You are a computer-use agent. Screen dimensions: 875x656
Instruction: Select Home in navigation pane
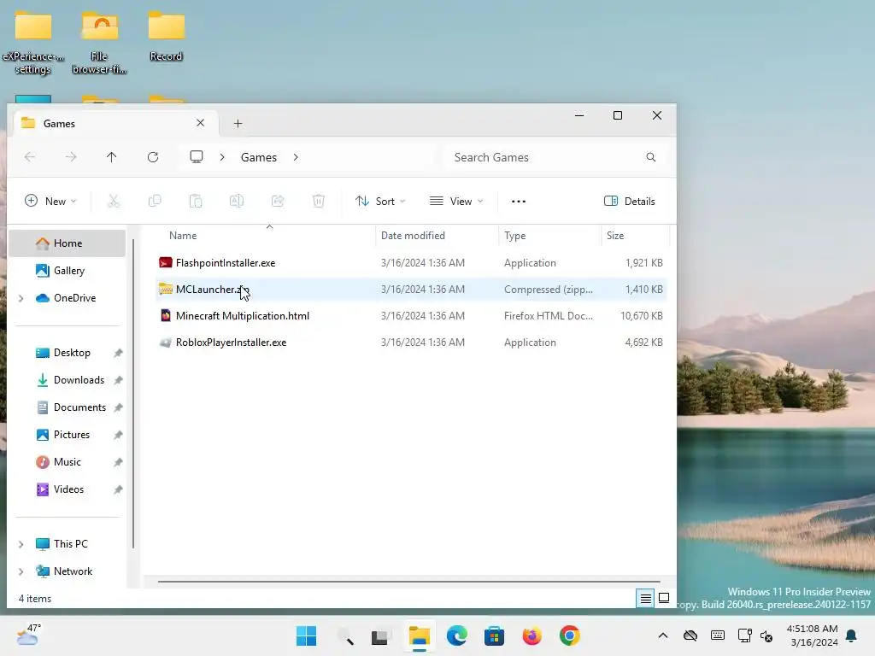tap(67, 243)
